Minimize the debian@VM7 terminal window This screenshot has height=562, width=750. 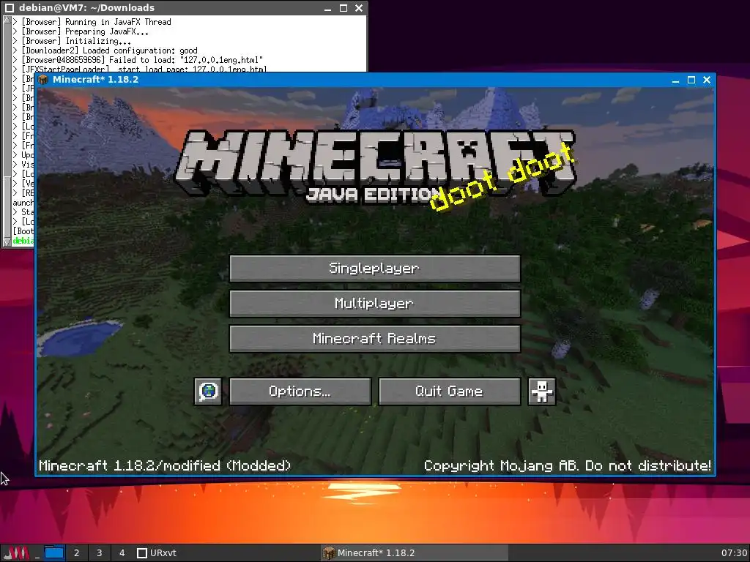[327, 8]
